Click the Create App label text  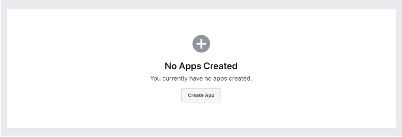[x=201, y=95]
